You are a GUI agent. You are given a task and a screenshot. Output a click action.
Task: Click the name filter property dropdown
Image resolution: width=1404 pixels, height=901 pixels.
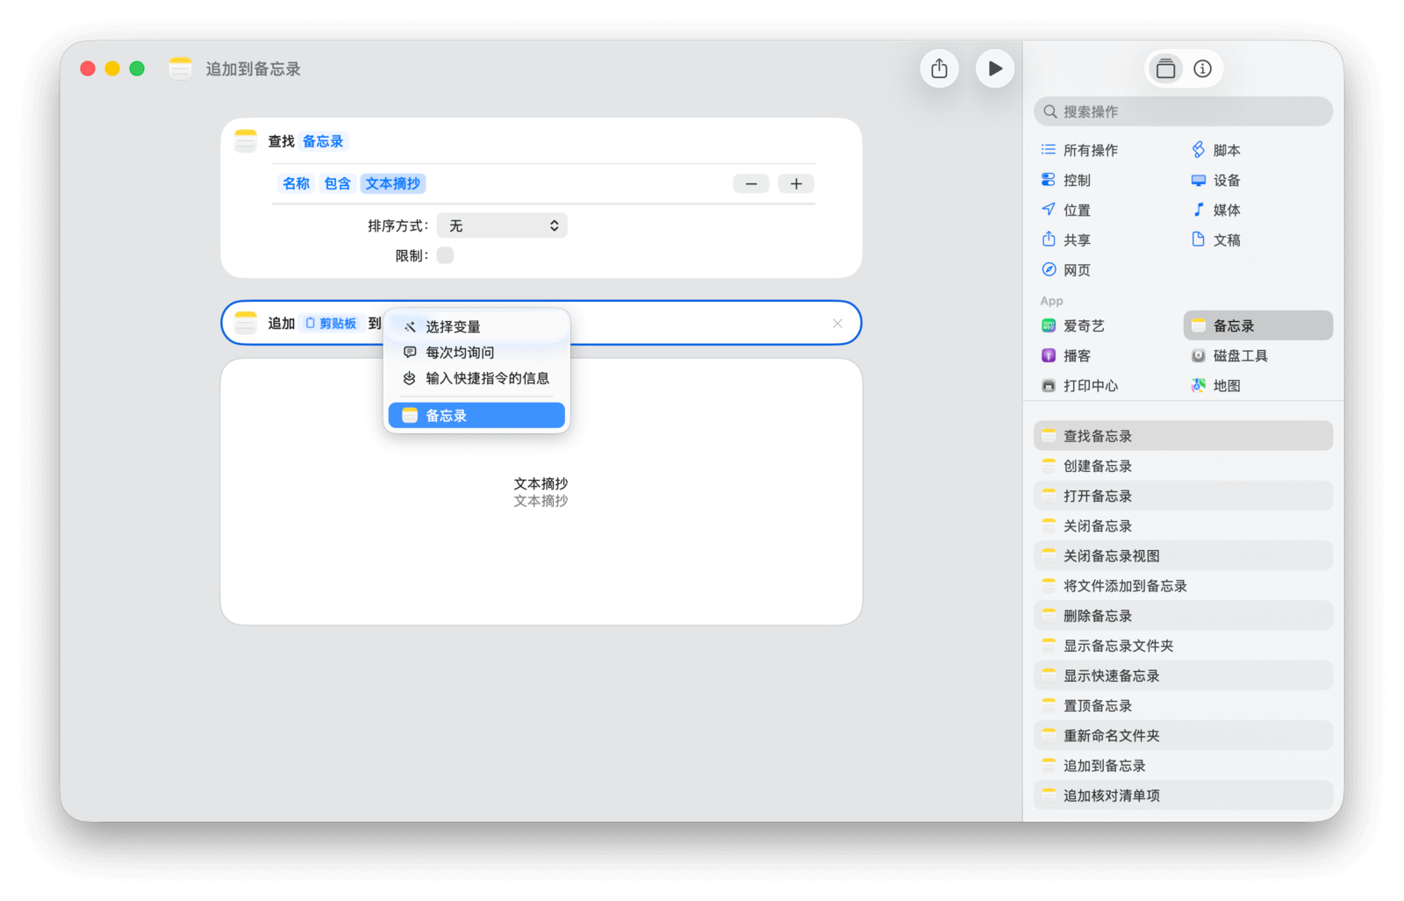pos(296,183)
